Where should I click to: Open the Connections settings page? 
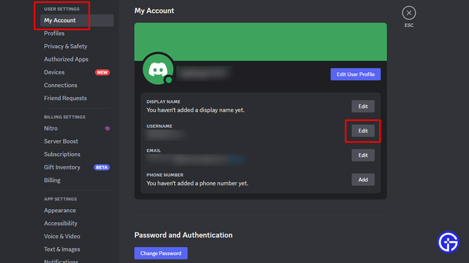tap(60, 85)
